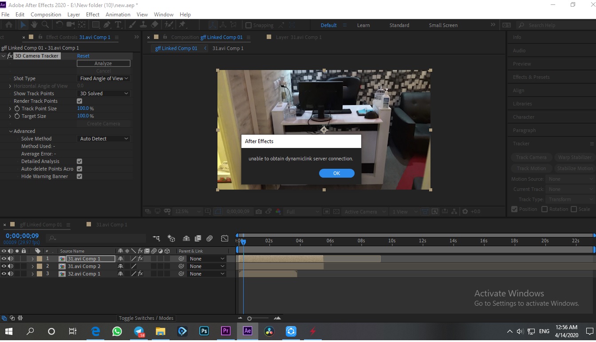Image resolution: width=596 pixels, height=342 pixels.
Task: Open the Graph Editor
Action: tap(225, 238)
